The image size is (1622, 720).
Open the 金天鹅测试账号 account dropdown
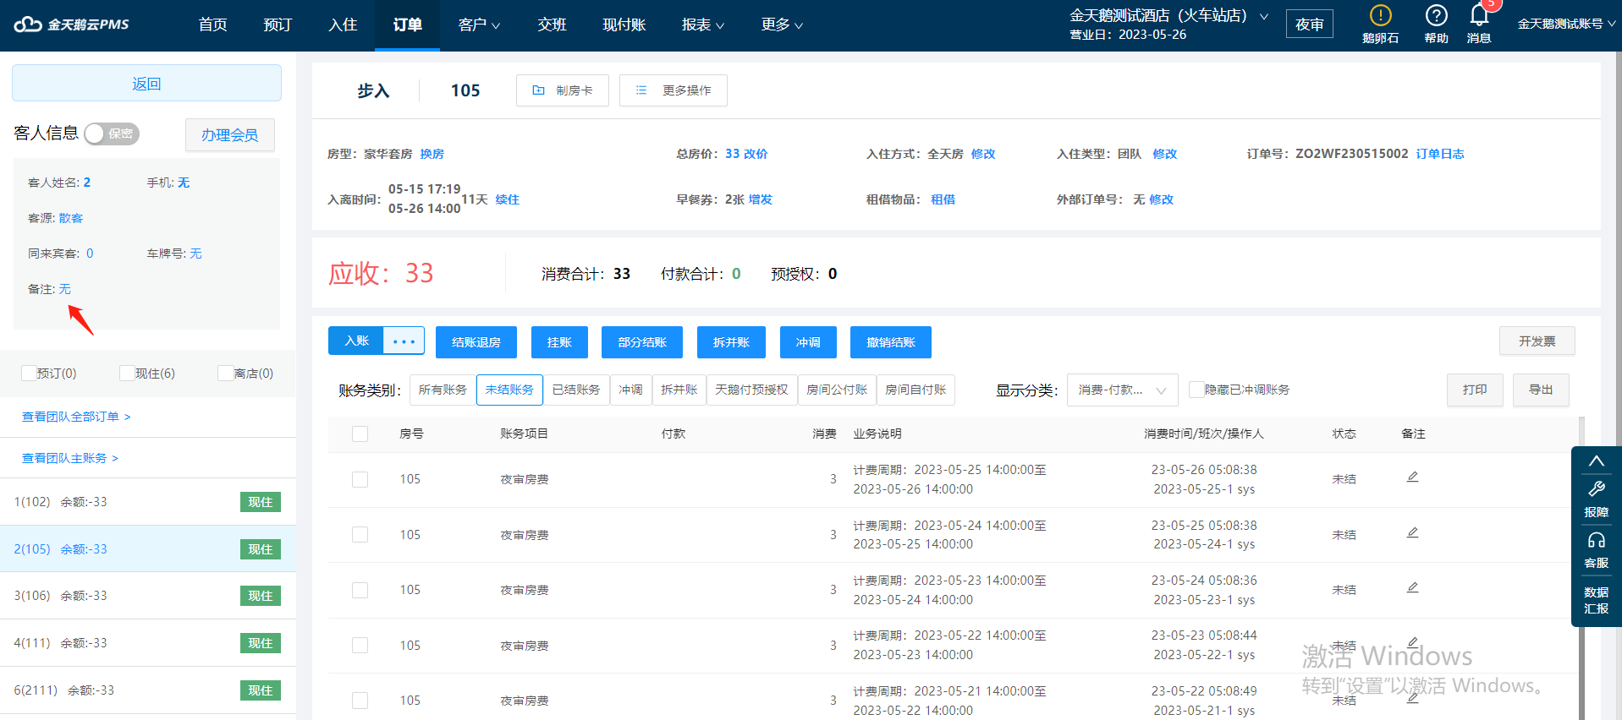1566,24
